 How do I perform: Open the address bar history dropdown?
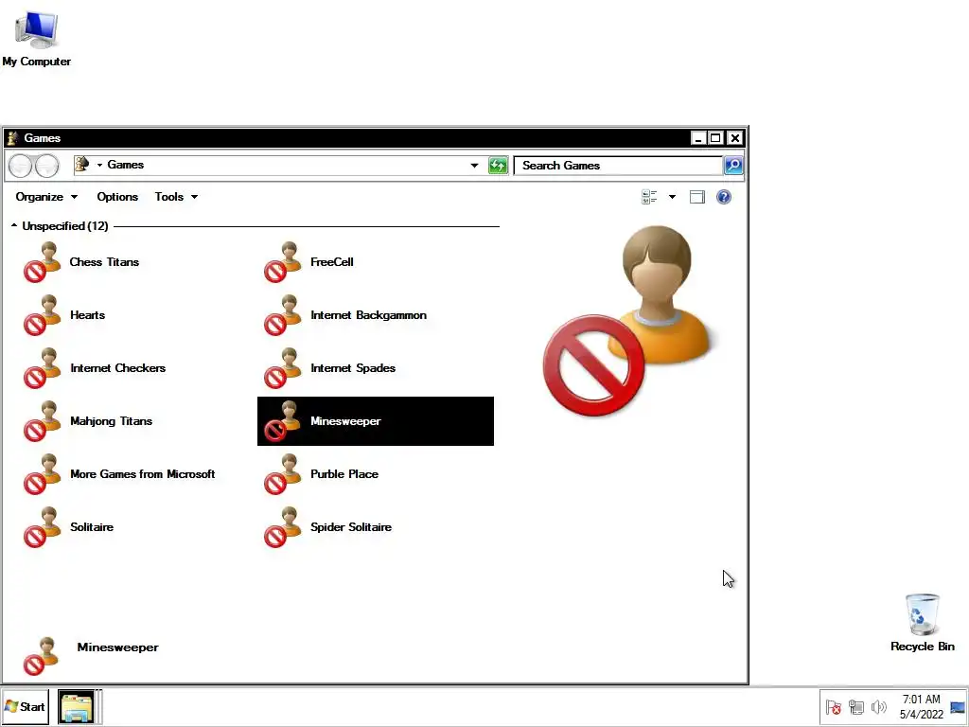pyautogui.click(x=474, y=166)
